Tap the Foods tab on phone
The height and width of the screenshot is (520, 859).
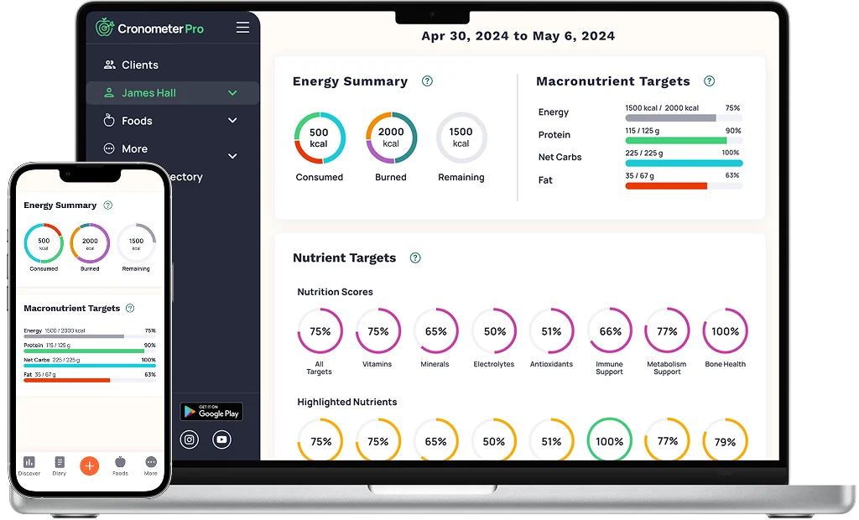(x=120, y=465)
